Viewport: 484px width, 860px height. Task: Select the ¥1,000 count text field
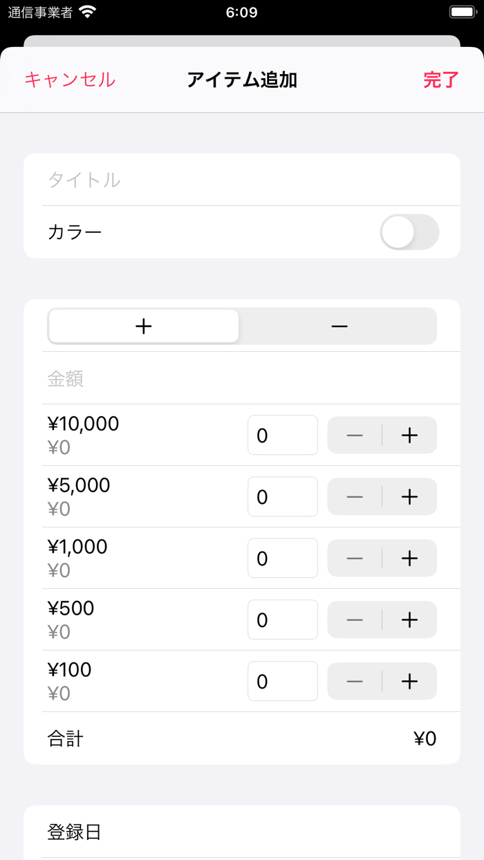[x=282, y=558]
